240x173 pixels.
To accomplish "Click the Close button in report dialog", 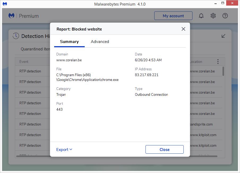I will pyautogui.click(x=165, y=149).
